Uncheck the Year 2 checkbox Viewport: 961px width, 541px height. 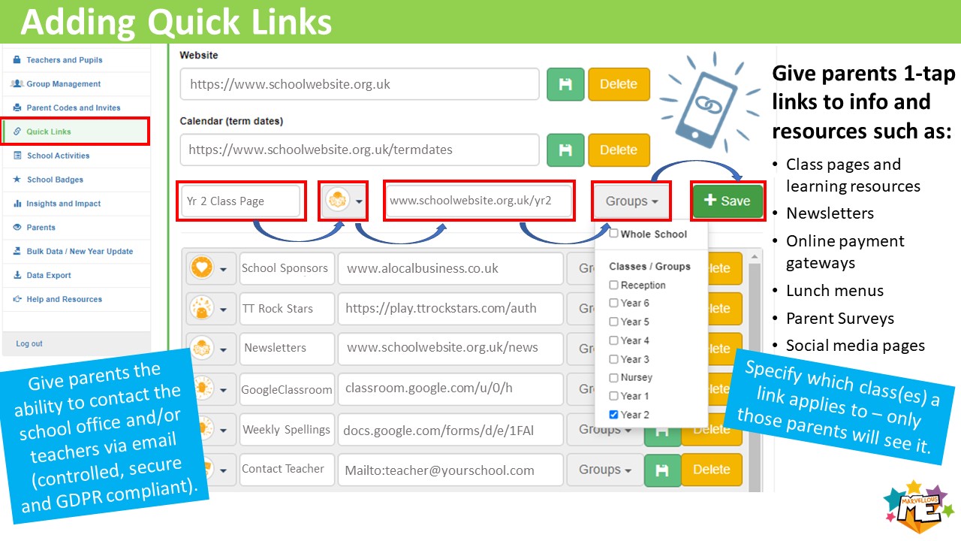(614, 414)
